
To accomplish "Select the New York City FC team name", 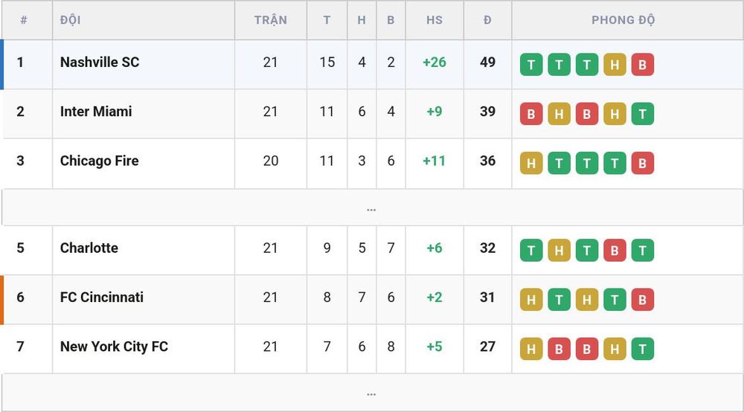I will [114, 347].
